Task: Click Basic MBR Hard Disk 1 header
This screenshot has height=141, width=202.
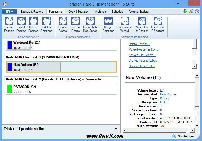Action: 42,57
